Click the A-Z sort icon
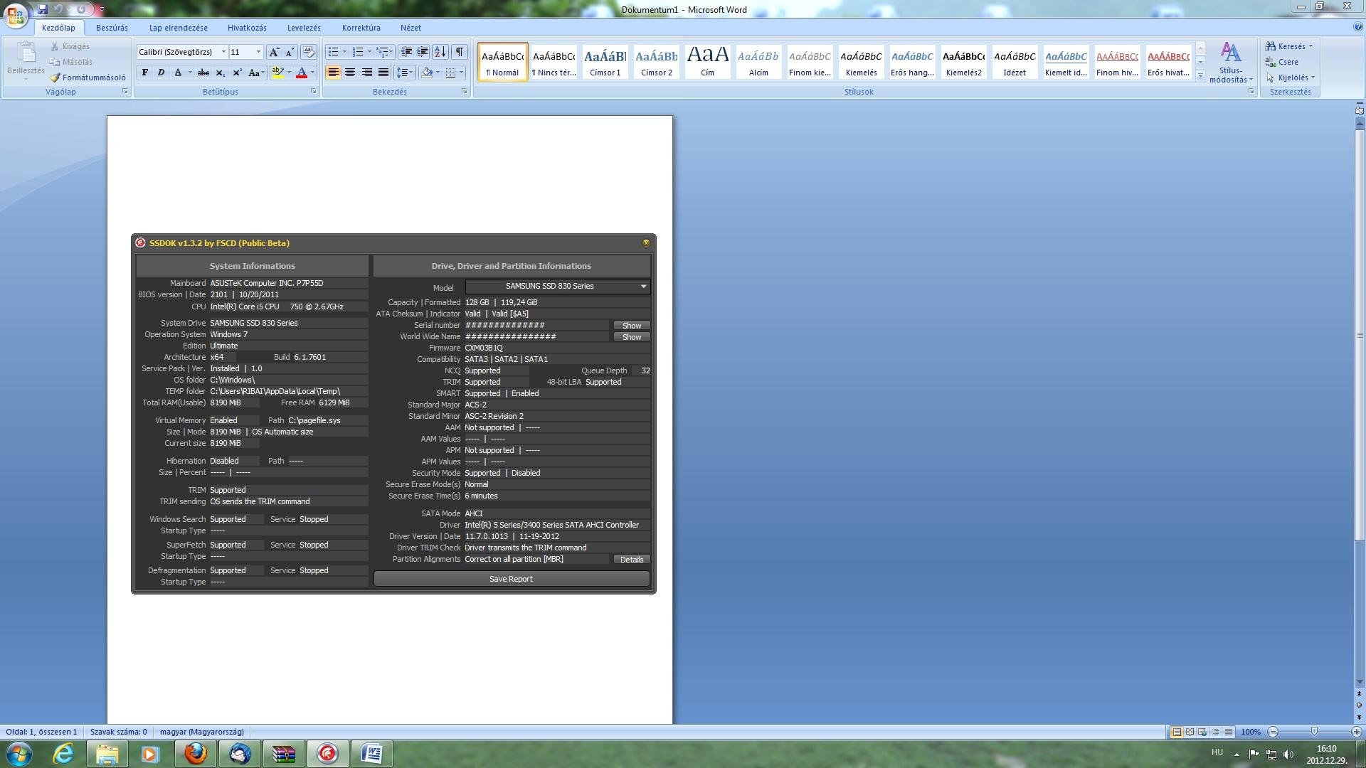The image size is (1366, 768). (440, 52)
